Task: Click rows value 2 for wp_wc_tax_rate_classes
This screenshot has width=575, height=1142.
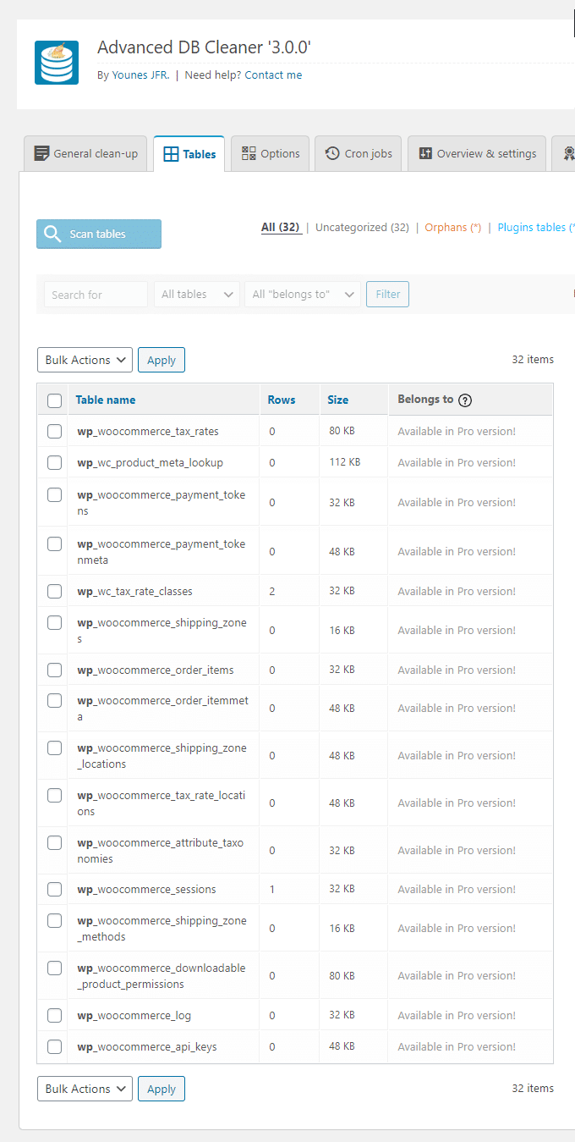Action: click(272, 591)
